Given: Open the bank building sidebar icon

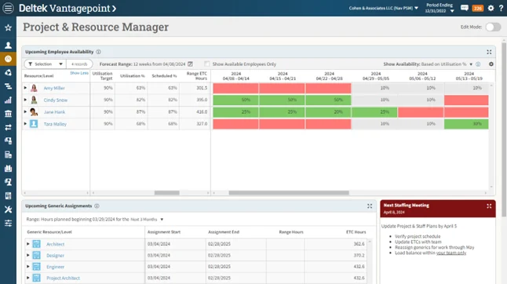Looking at the screenshot, I should click(x=8, y=114).
